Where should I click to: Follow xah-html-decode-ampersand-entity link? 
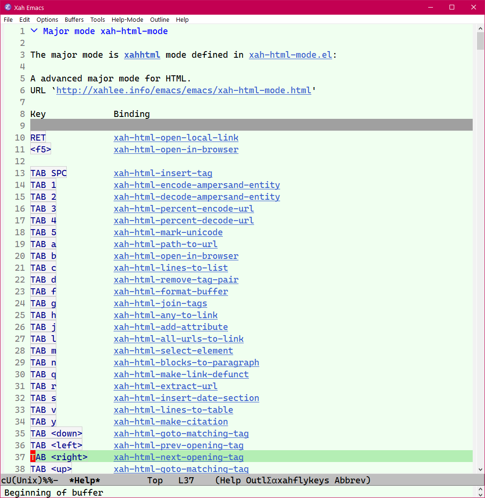(197, 197)
